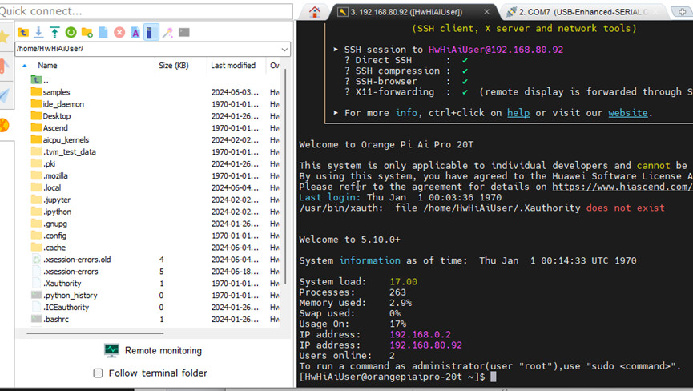Refresh the current SFTP folder
Viewport: 693px width, 391px height.
tap(71, 32)
